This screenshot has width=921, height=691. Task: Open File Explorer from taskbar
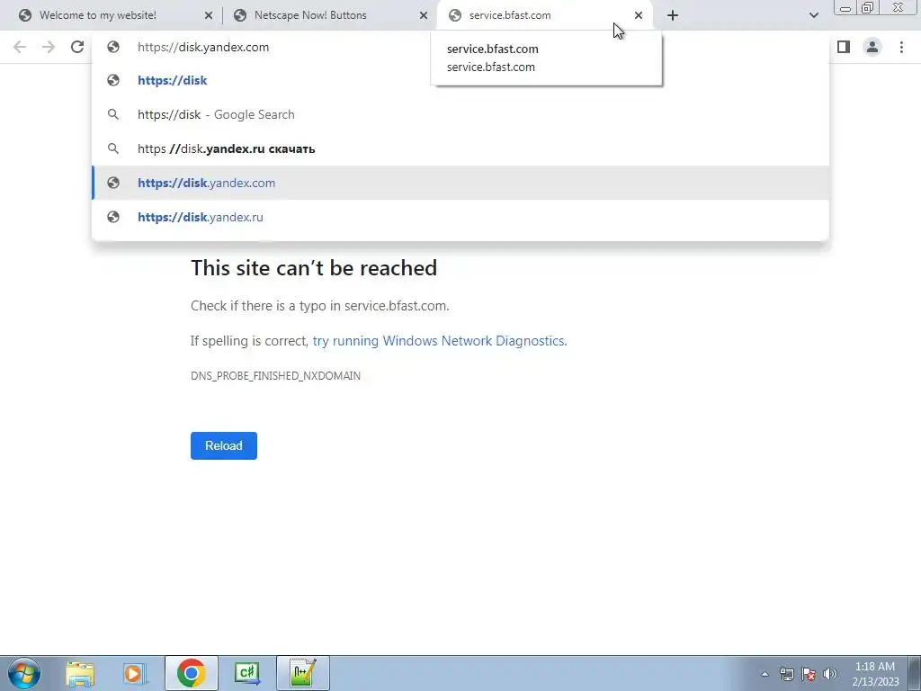(80, 673)
